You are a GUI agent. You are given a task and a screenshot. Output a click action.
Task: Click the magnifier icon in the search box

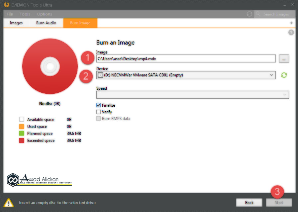coord(258,14)
